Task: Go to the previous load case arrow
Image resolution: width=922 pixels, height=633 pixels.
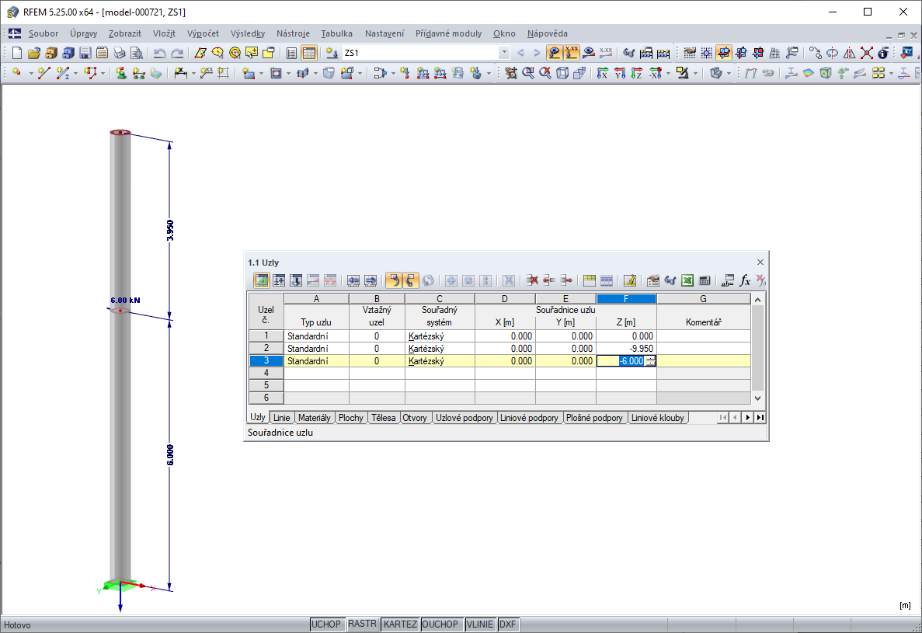Action: tap(520, 53)
